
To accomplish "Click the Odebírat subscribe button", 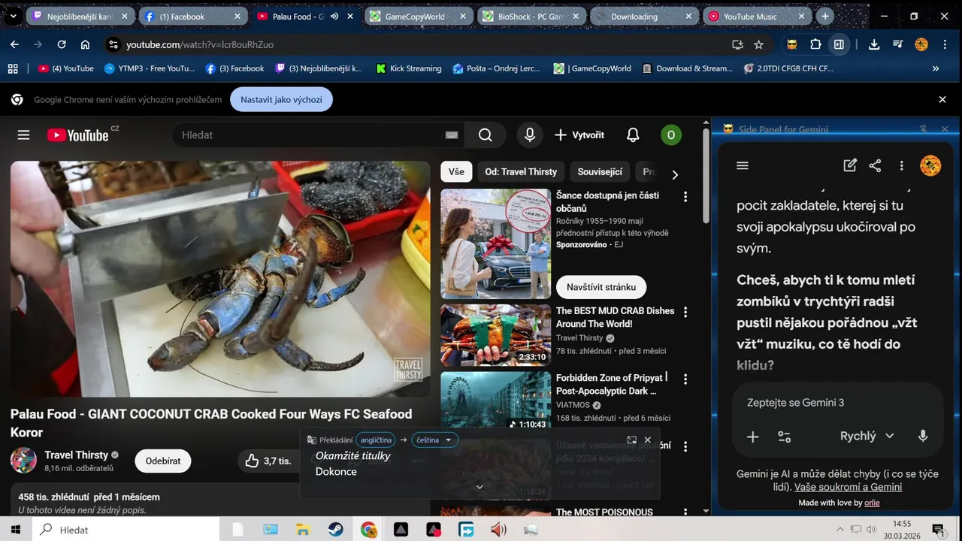I will [163, 461].
